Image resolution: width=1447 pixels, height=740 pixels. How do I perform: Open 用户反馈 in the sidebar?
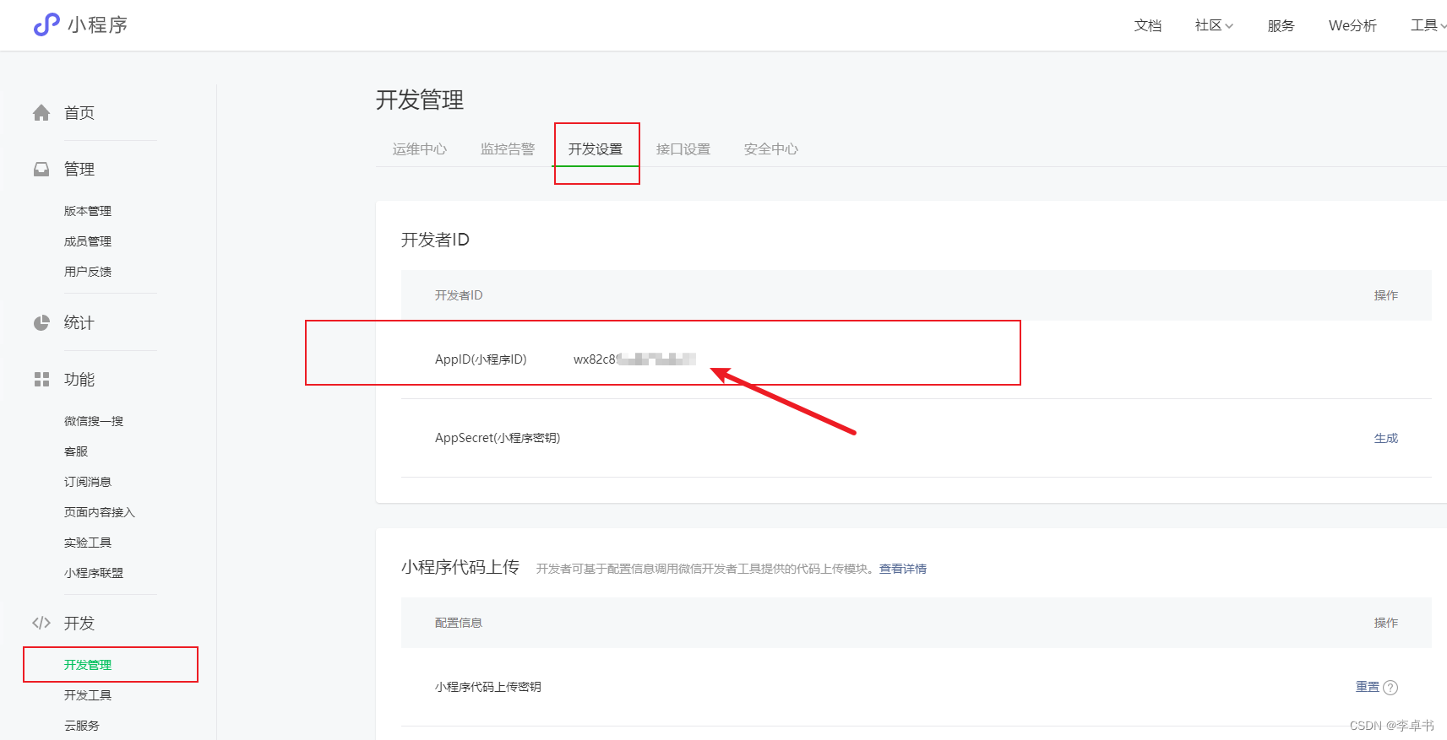point(88,272)
